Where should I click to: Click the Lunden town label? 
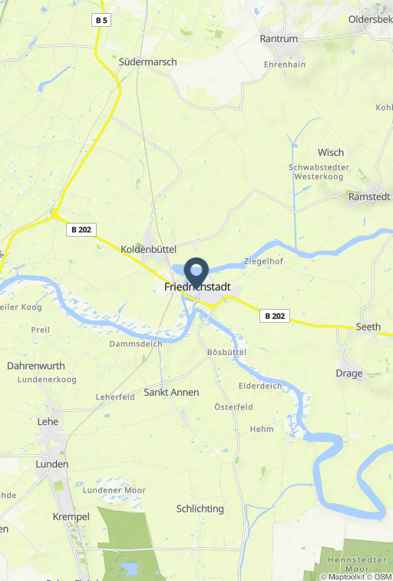pos(51,464)
